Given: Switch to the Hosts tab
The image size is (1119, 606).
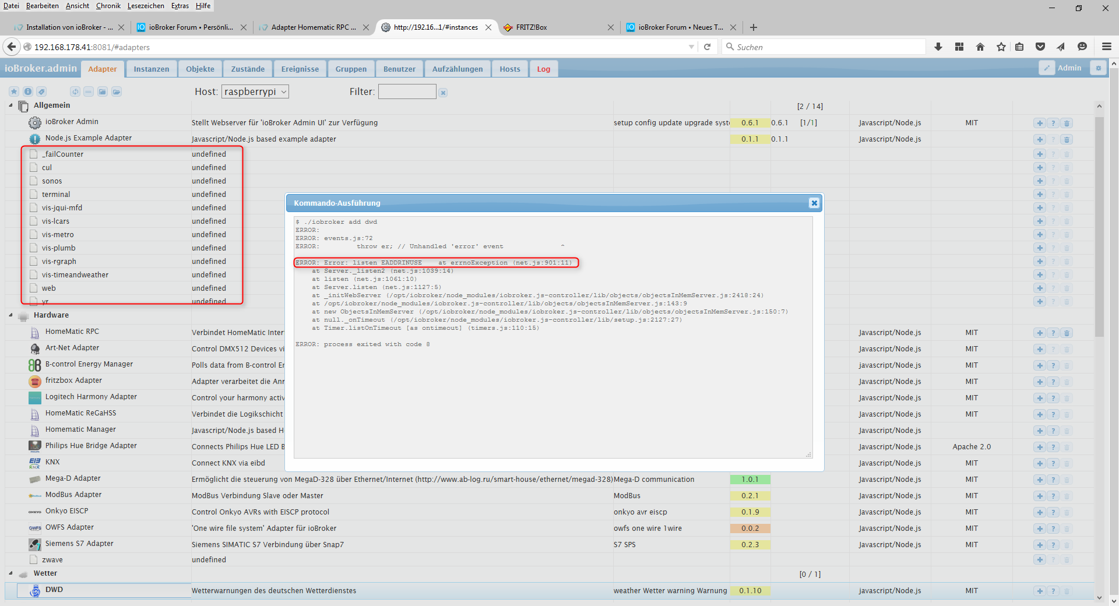Looking at the screenshot, I should tap(510, 69).
